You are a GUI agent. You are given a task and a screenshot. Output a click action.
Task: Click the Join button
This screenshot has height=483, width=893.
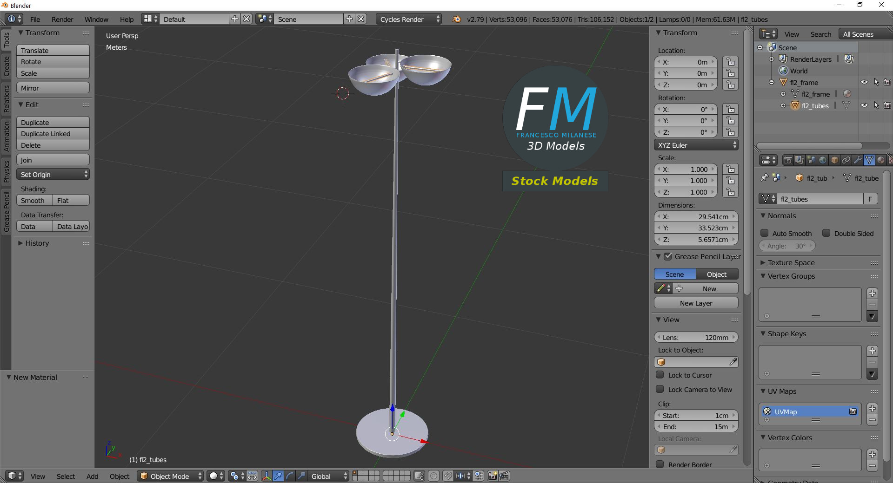[x=53, y=160]
